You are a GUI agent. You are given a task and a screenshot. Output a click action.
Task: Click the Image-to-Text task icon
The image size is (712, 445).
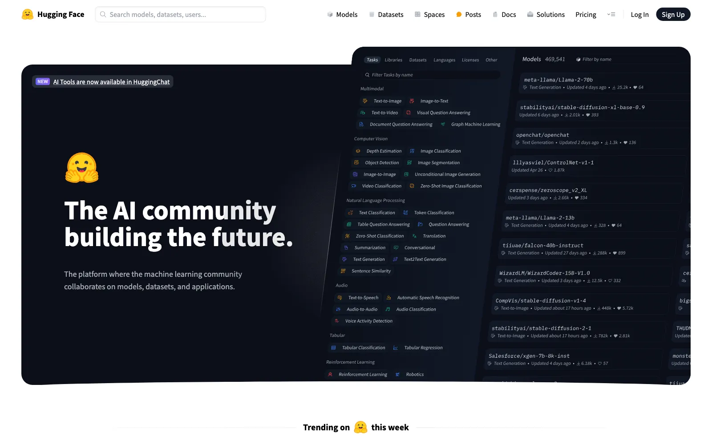(412, 101)
